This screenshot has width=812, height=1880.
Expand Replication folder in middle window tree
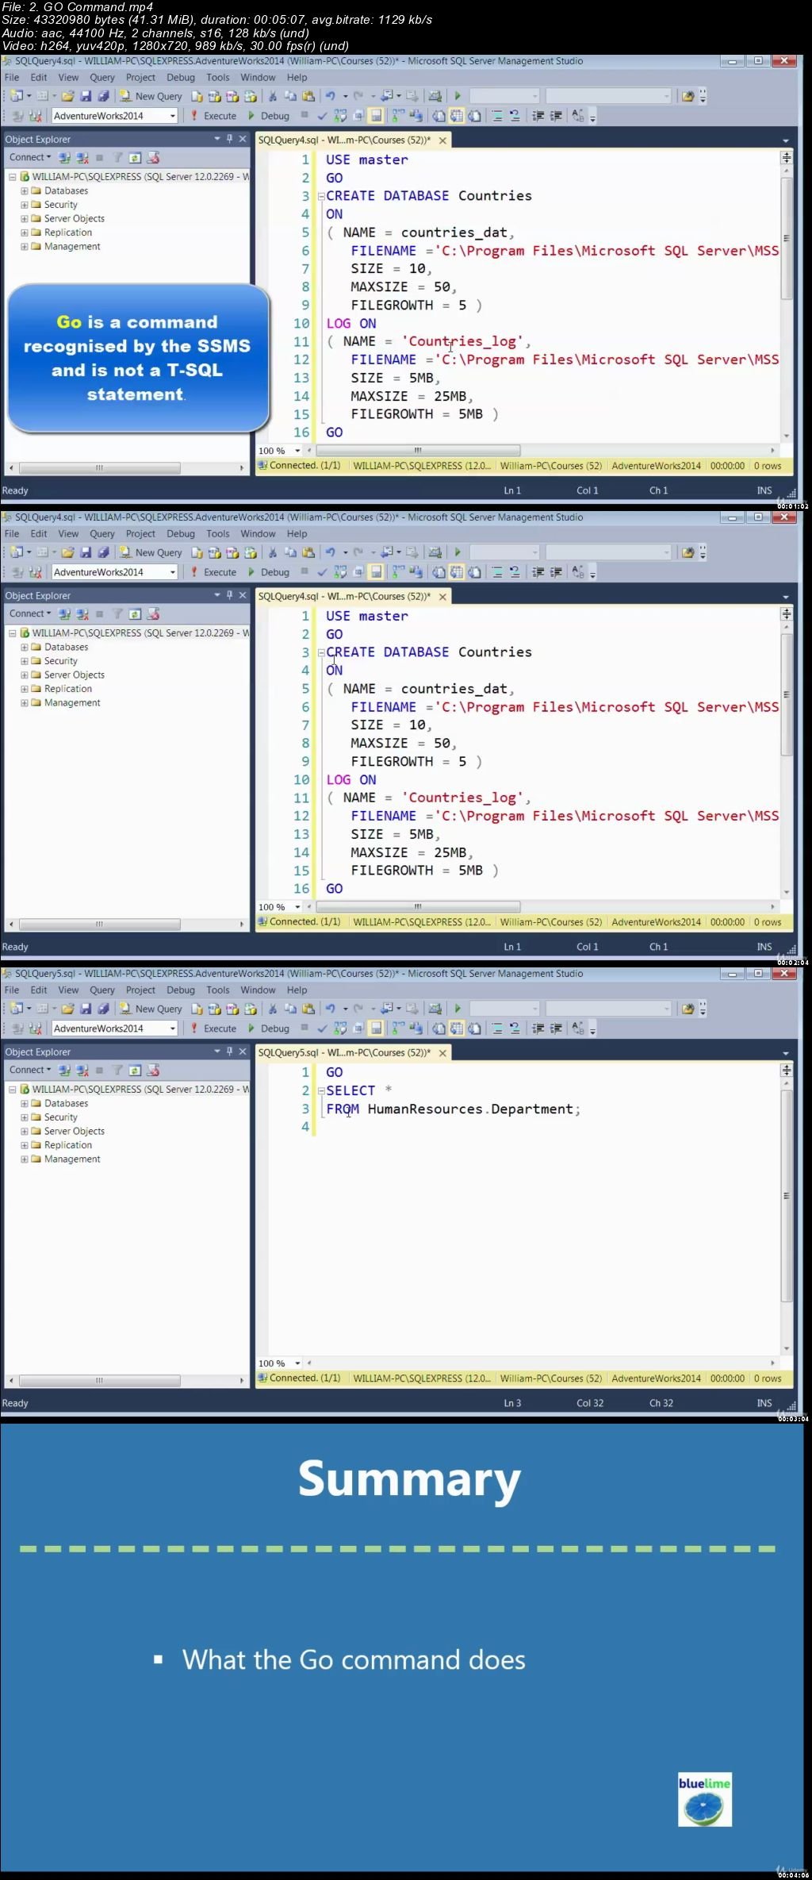pyautogui.click(x=25, y=689)
